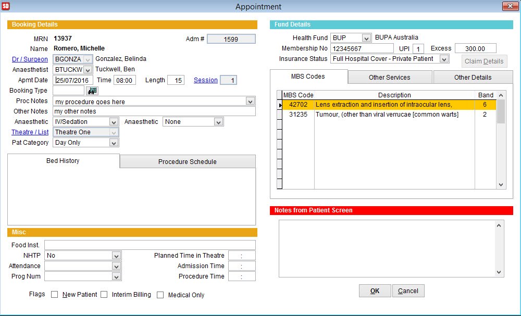This screenshot has width=521, height=316.
Task: Click the Band column header
Action: pyautogui.click(x=486, y=95)
